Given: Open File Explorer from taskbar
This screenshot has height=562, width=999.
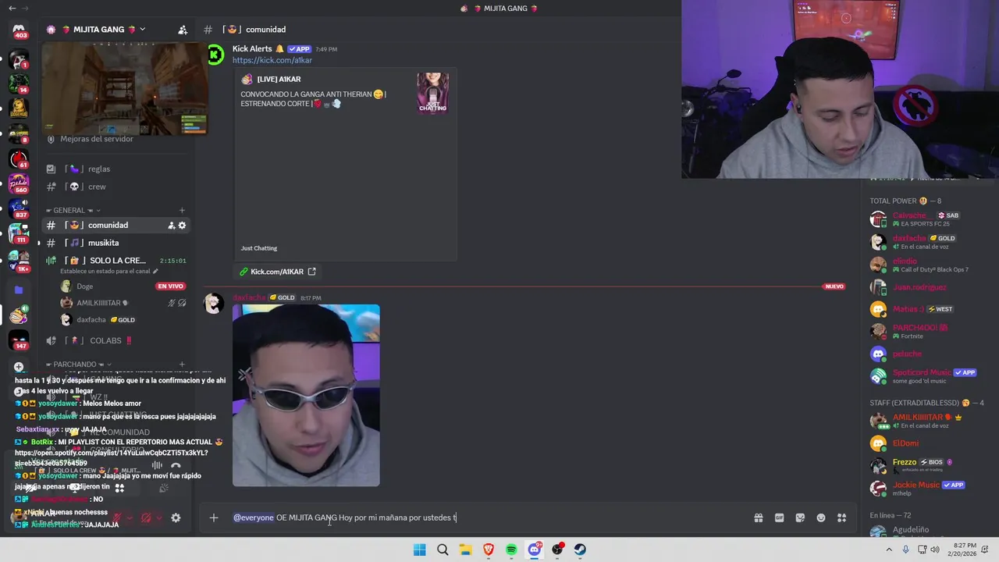Looking at the screenshot, I should tap(465, 550).
